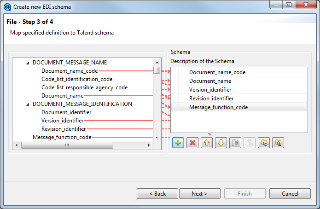Go back to the previous step
This screenshot has width=320, height=209.
(x=157, y=194)
